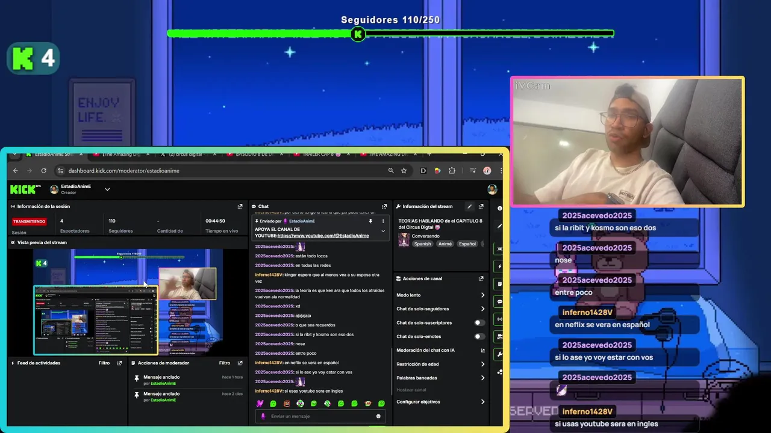This screenshot has height=433, width=771.
Task: Open the EstadioAnime YouTube link
Action: 323,236
